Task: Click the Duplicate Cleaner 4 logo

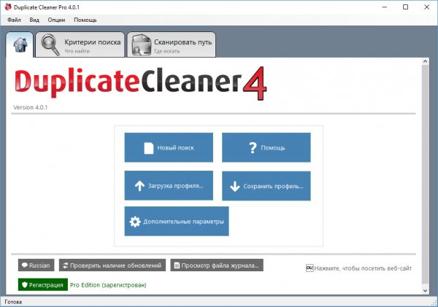Action: [x=140, y=83]
